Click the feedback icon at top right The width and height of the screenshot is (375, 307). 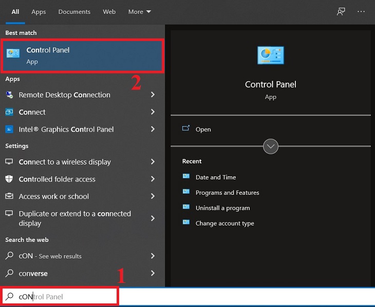341,11
